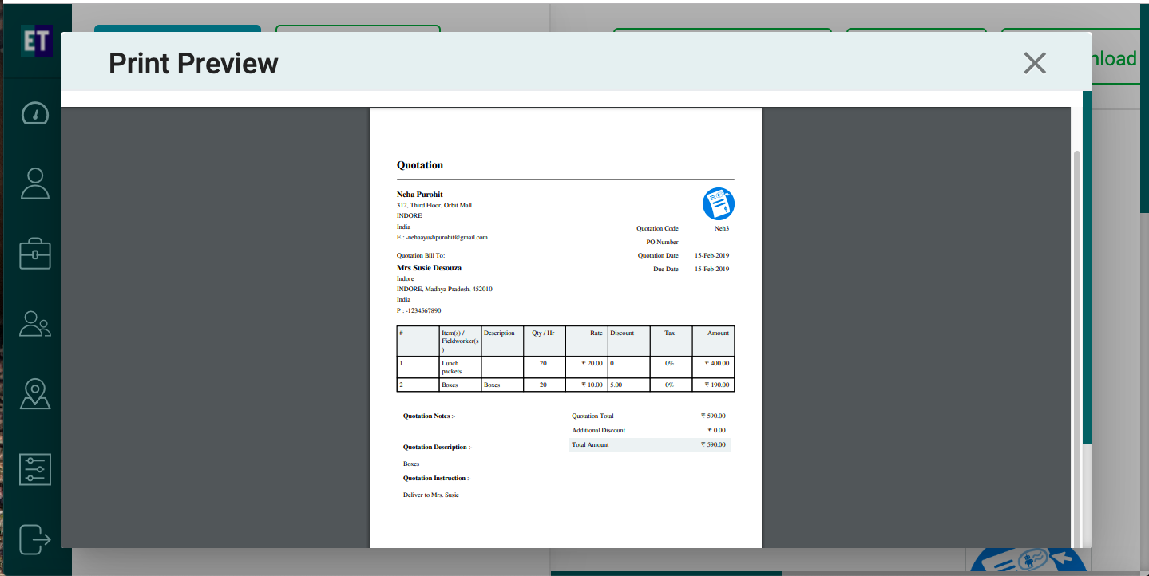This screenshot has width=1149, height=576.
Task: Click the ET logo in sidebar
Action: [36, 41]
